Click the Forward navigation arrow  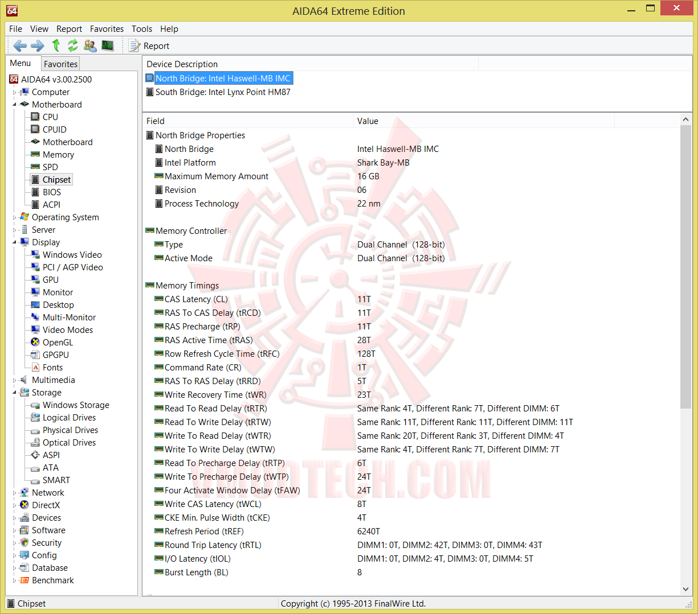click(38, 46)
